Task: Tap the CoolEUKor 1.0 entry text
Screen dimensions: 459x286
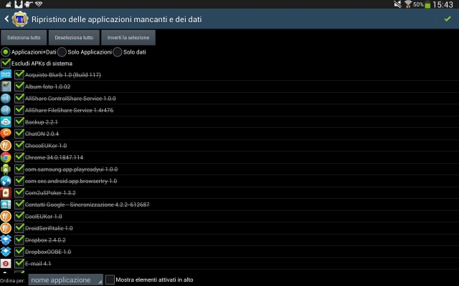Action: [x=44, y=216]
